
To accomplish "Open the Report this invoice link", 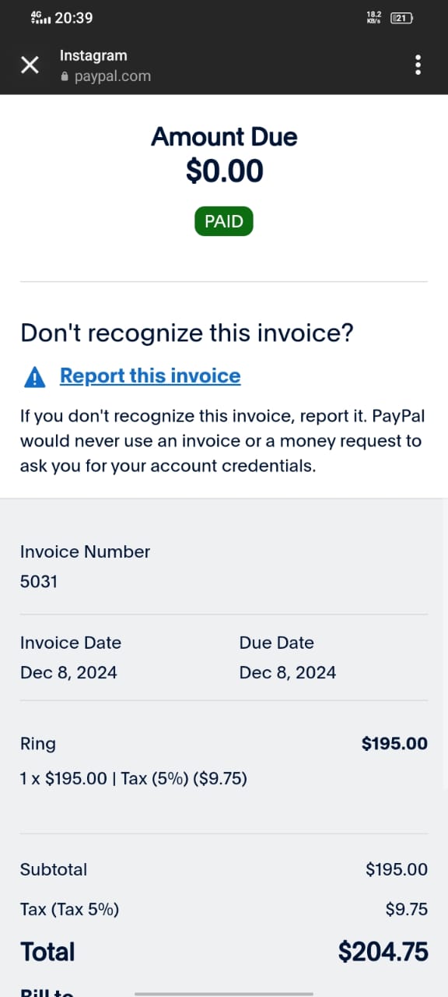I will tap(150, 375).
